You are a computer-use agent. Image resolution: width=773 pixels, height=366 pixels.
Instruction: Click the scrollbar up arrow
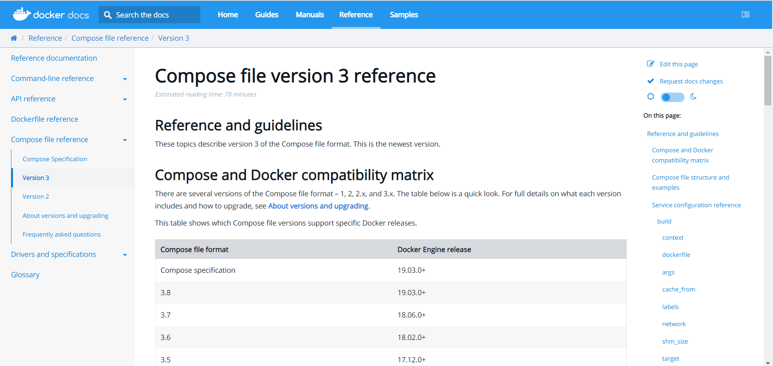[768, 52]
